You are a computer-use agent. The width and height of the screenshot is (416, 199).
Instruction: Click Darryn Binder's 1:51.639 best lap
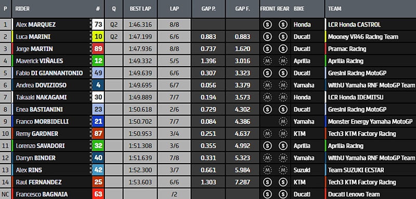tap(140, 158)
